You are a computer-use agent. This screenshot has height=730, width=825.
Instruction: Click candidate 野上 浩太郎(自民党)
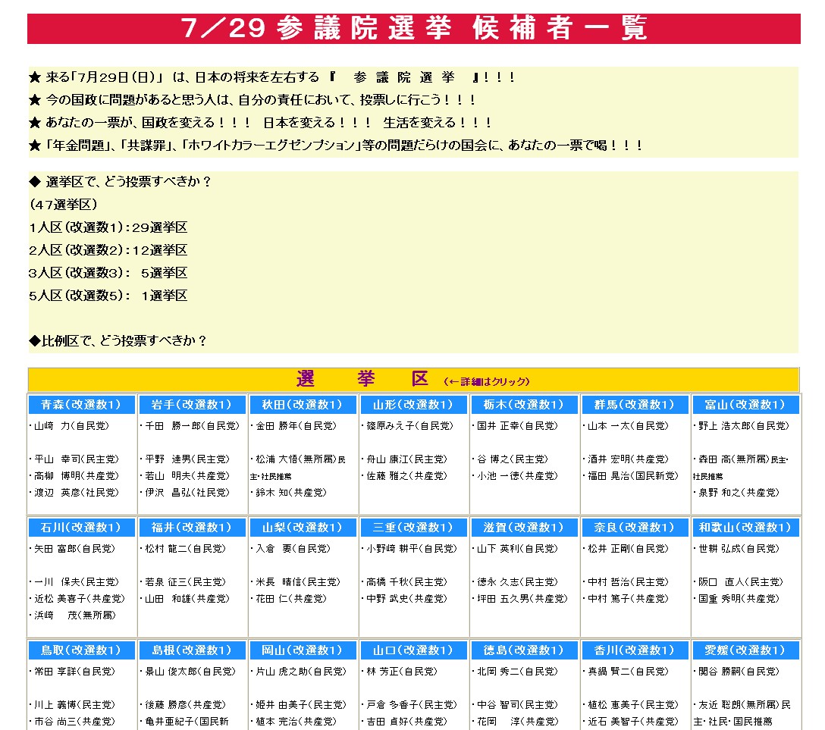click(x=742, y=425)
